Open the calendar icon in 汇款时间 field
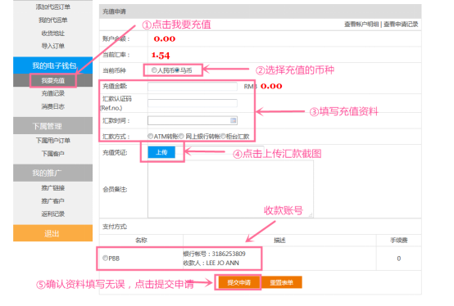The image size is (454, 306). [x=233, y=120]
